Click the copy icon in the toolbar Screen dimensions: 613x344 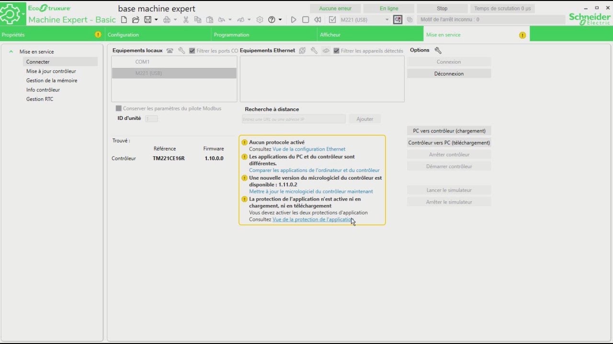(197, 20)
